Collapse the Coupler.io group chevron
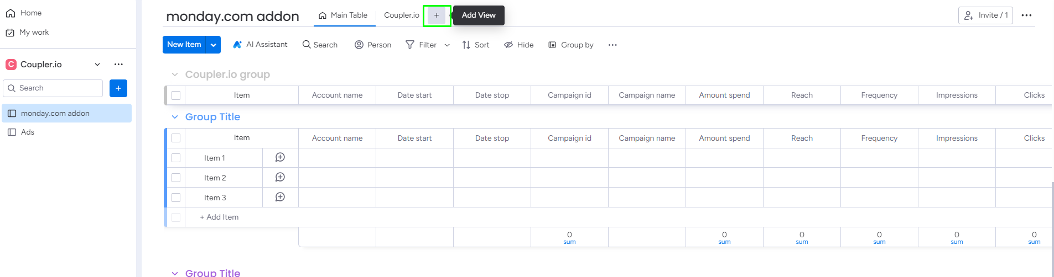This screenshot has height=277, width=1054. (175, 74)
